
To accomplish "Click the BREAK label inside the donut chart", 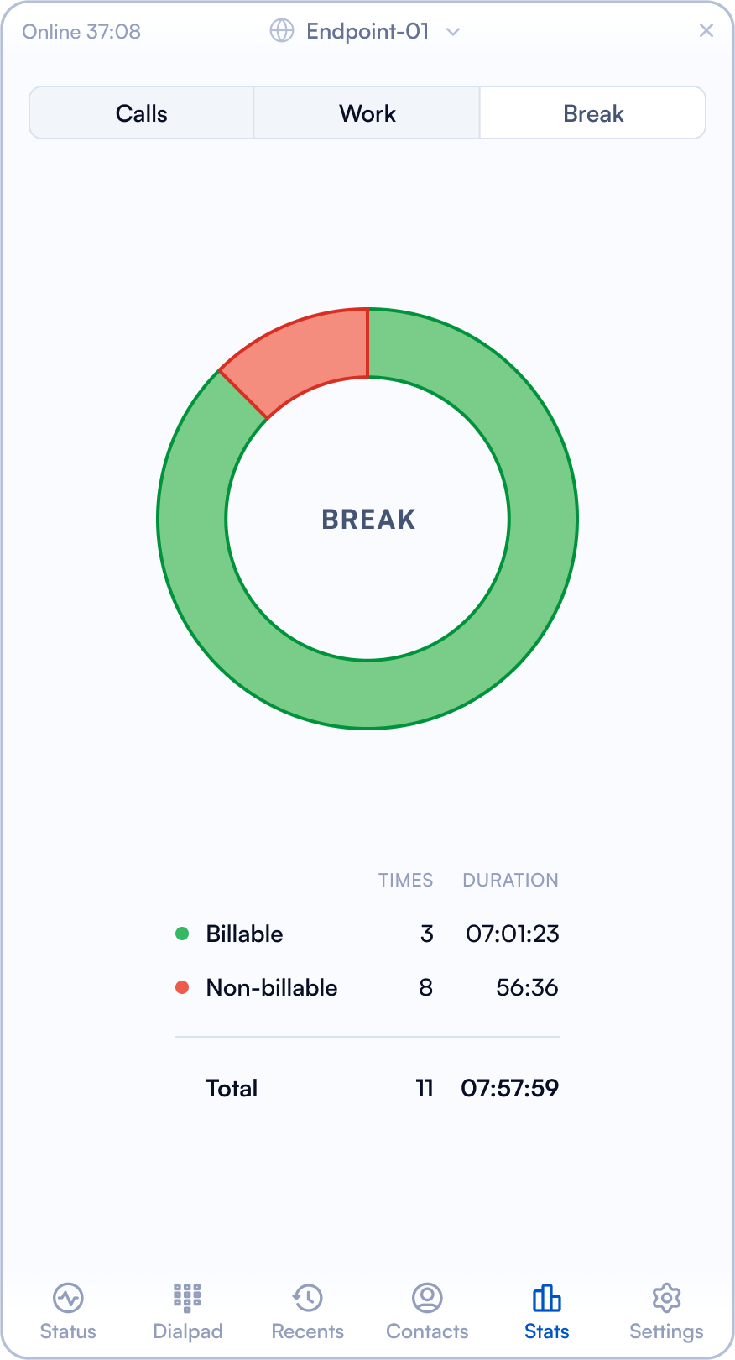I will [x=367, y=519].
